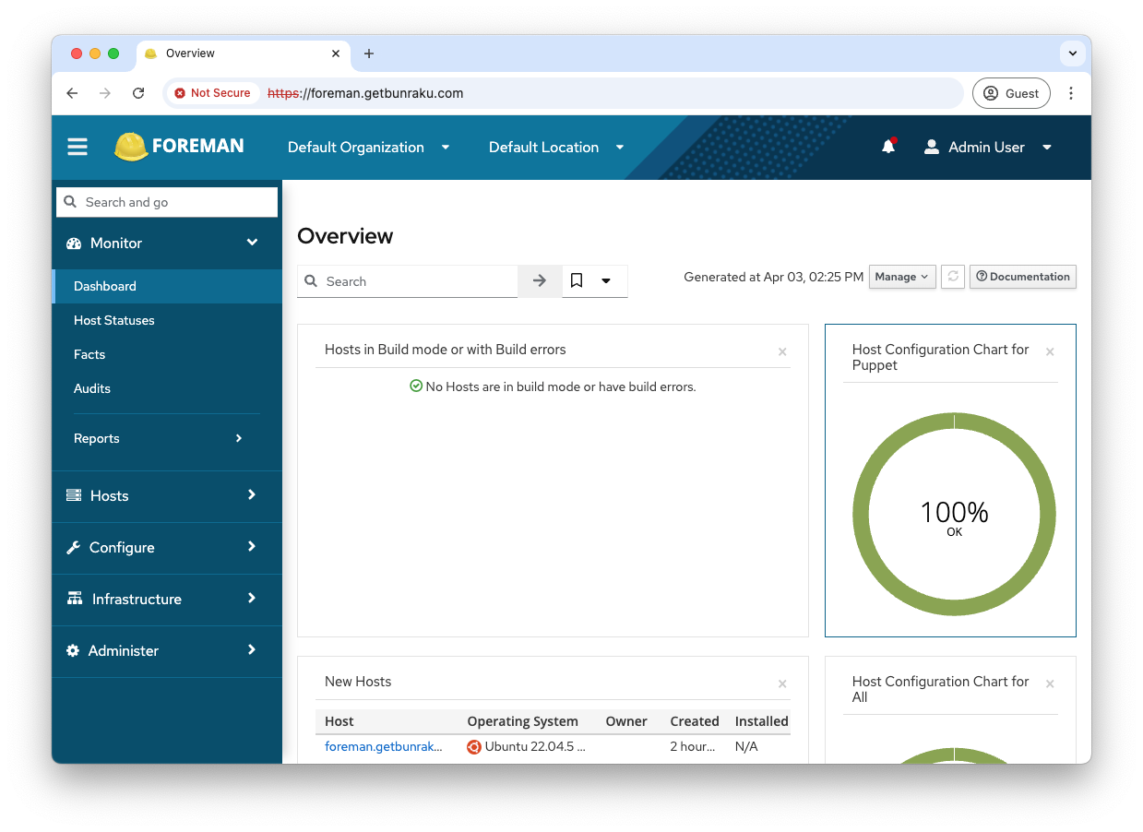The image size is (1143, 832).
Task: Reload the page in the browser
Action: [x=138, y=93]
